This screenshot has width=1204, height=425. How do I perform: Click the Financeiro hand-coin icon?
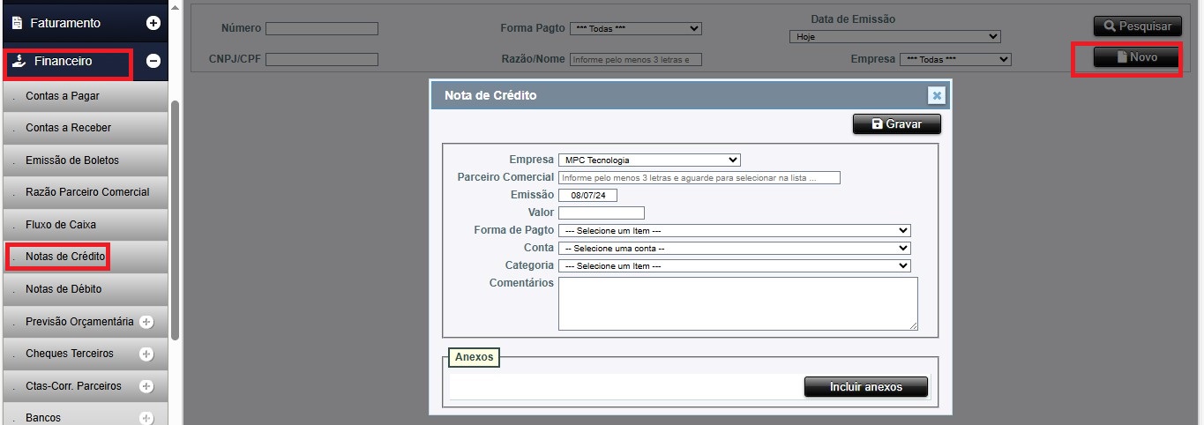pyautogui.click(x=19, y=61)
